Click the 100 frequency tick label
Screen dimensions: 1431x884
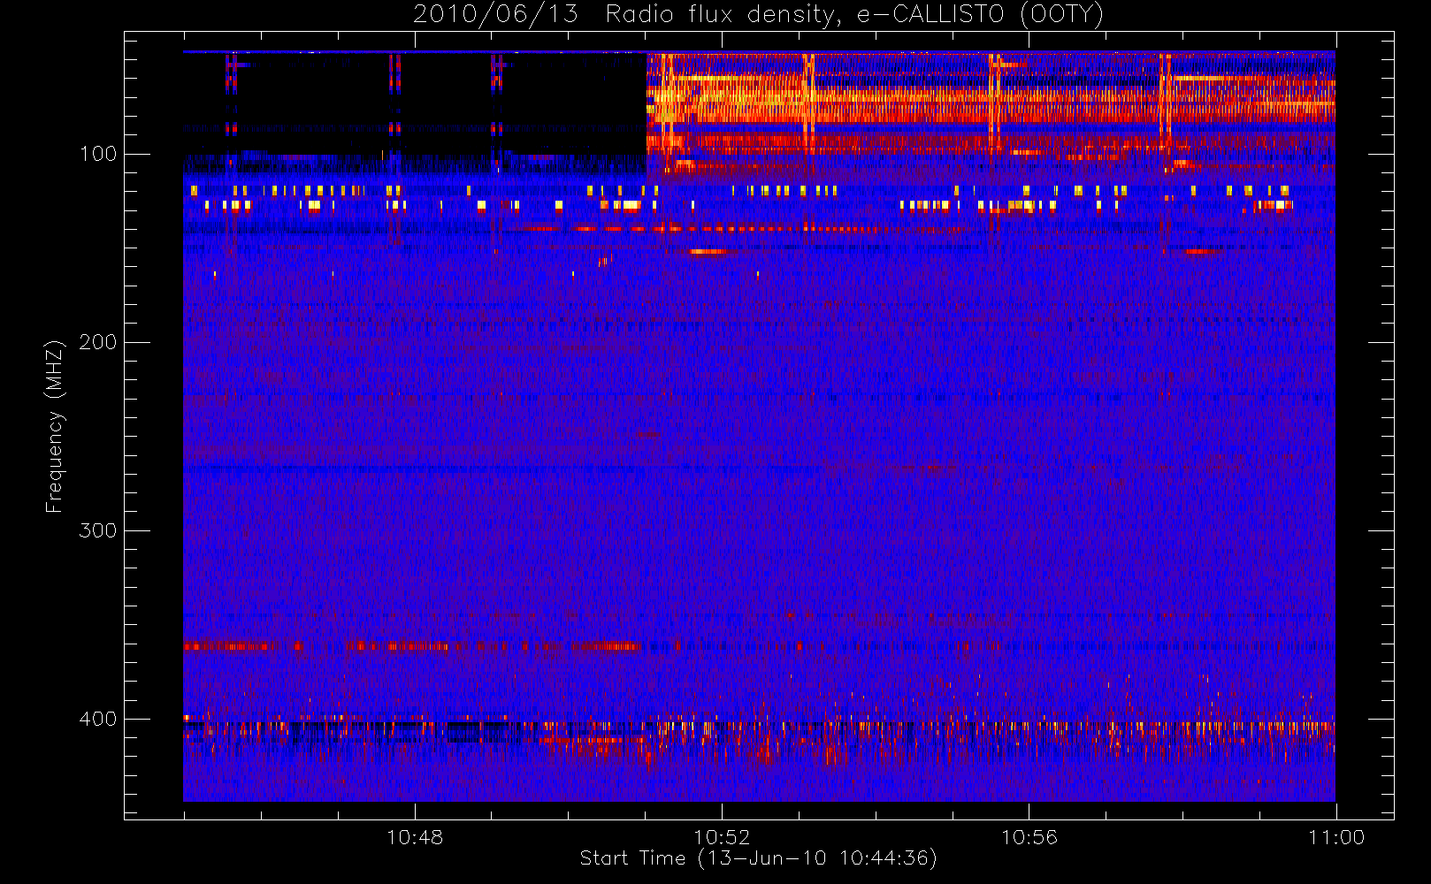click(98, 154)
